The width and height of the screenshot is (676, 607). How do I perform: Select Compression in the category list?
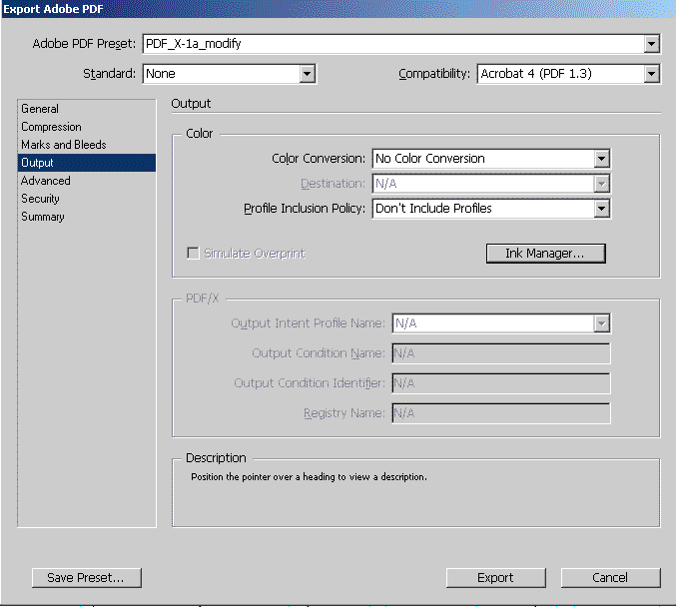[x=87, y=127]
